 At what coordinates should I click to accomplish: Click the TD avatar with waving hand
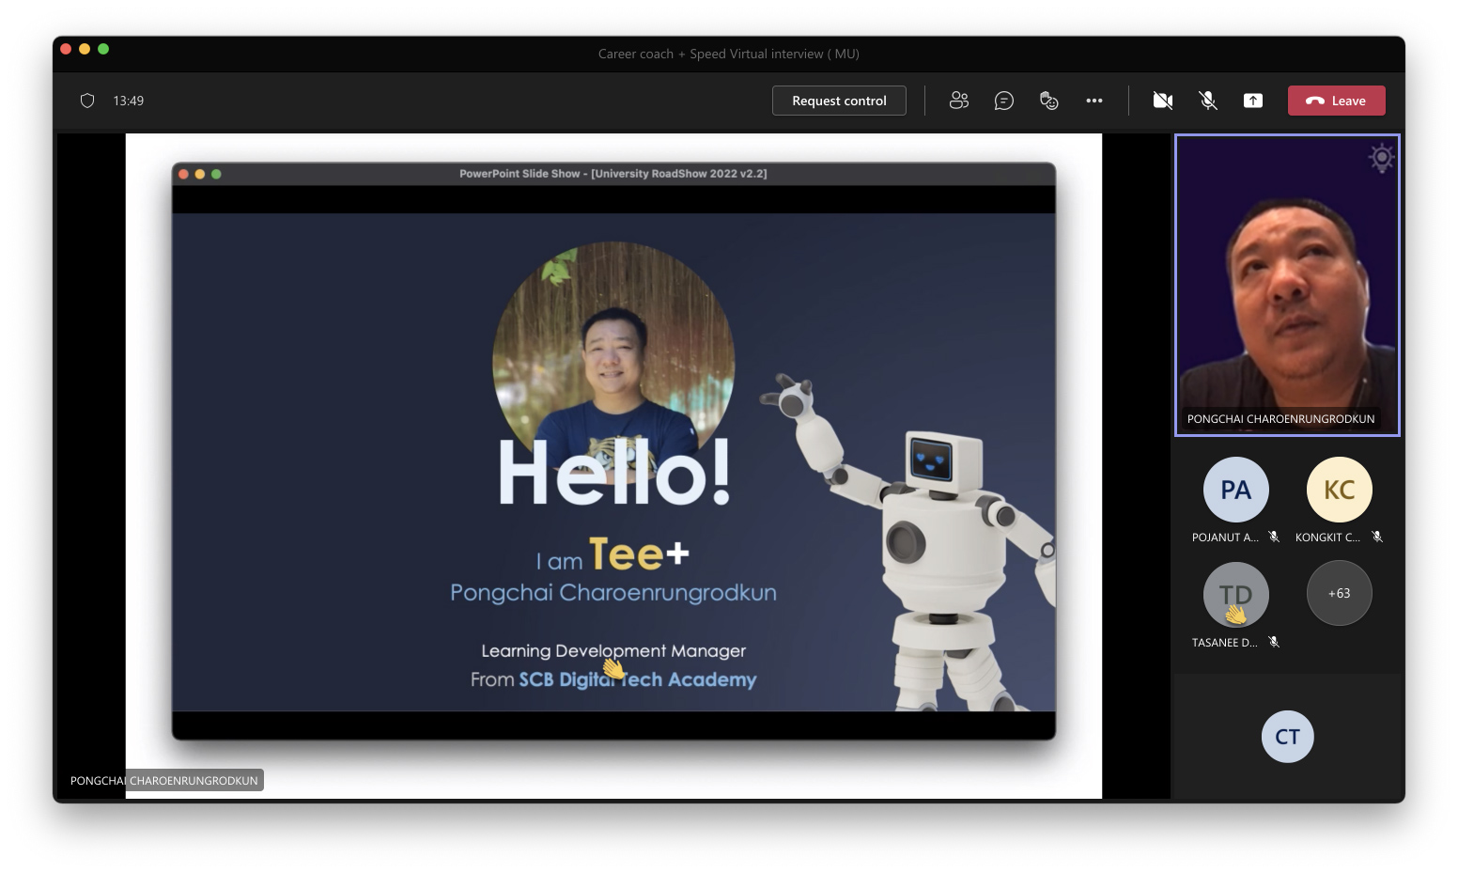click(x=1235, y=595)
